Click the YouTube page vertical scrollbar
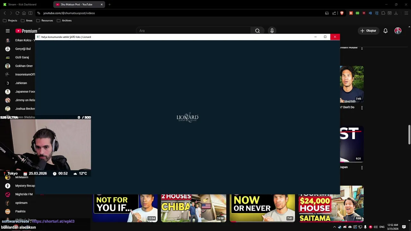The height and width of the screenshot is (231, 411). [x=409, y=135]
